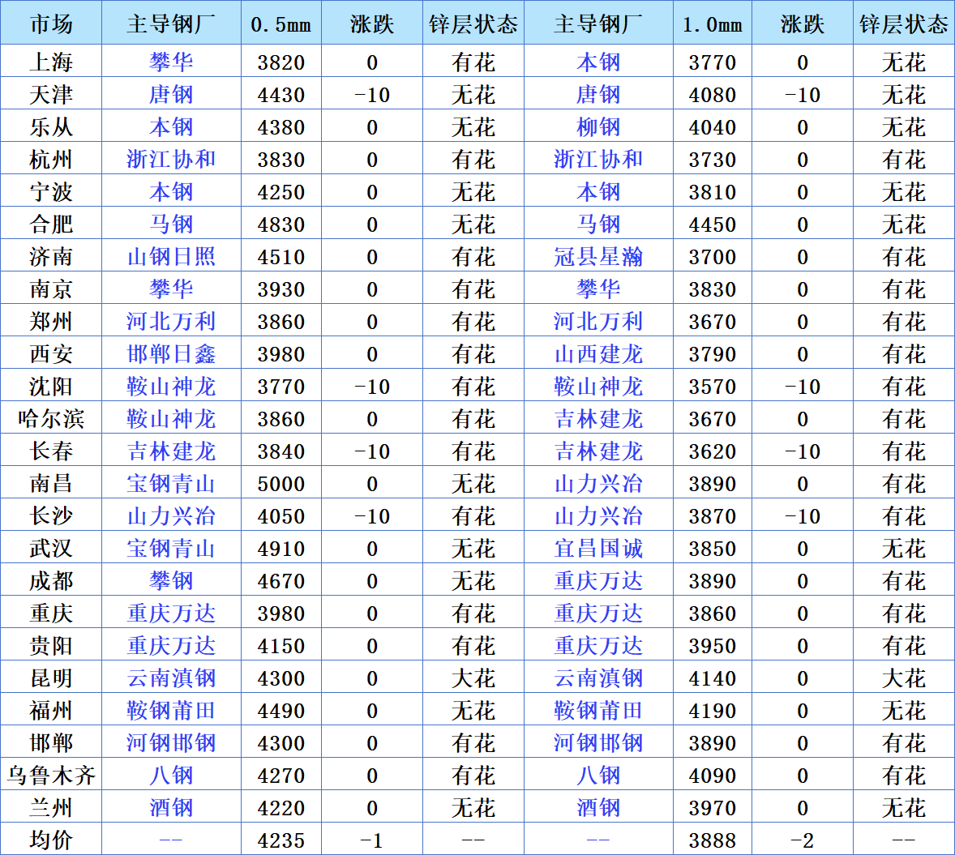The height and width of the screenshot is (855, 955).
Task: Open the 鞍山神龙 link in 哈尔滨 row
Action: click(171, 418)
